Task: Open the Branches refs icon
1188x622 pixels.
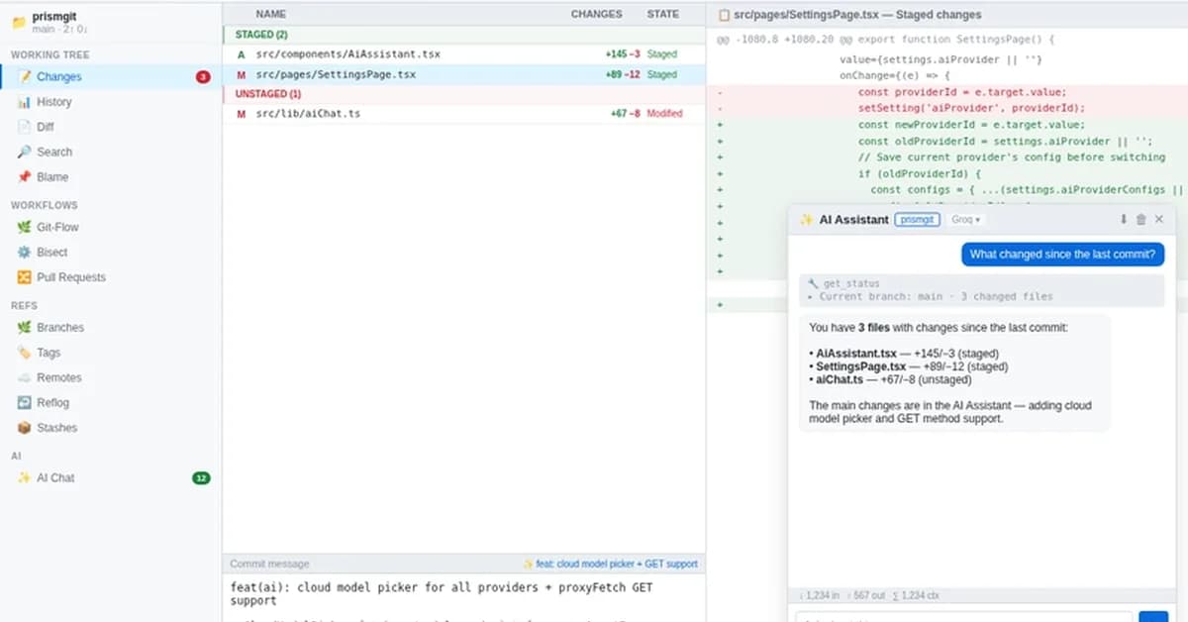Action: [x=25, y=328]
